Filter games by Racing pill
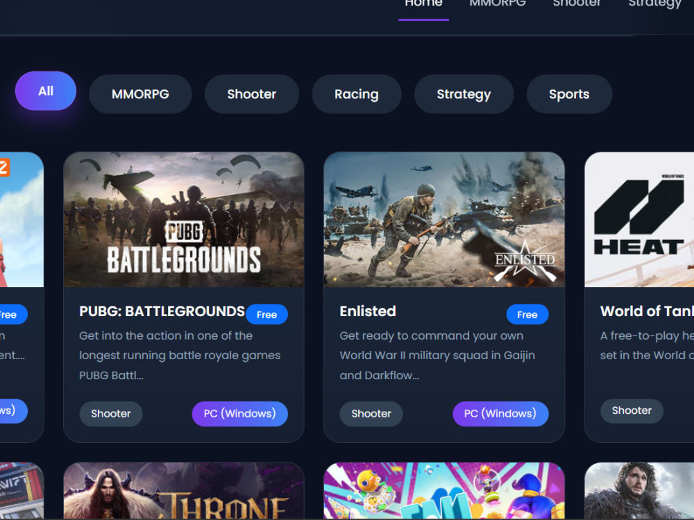This screenshot has width=694, height=520. 356,94
